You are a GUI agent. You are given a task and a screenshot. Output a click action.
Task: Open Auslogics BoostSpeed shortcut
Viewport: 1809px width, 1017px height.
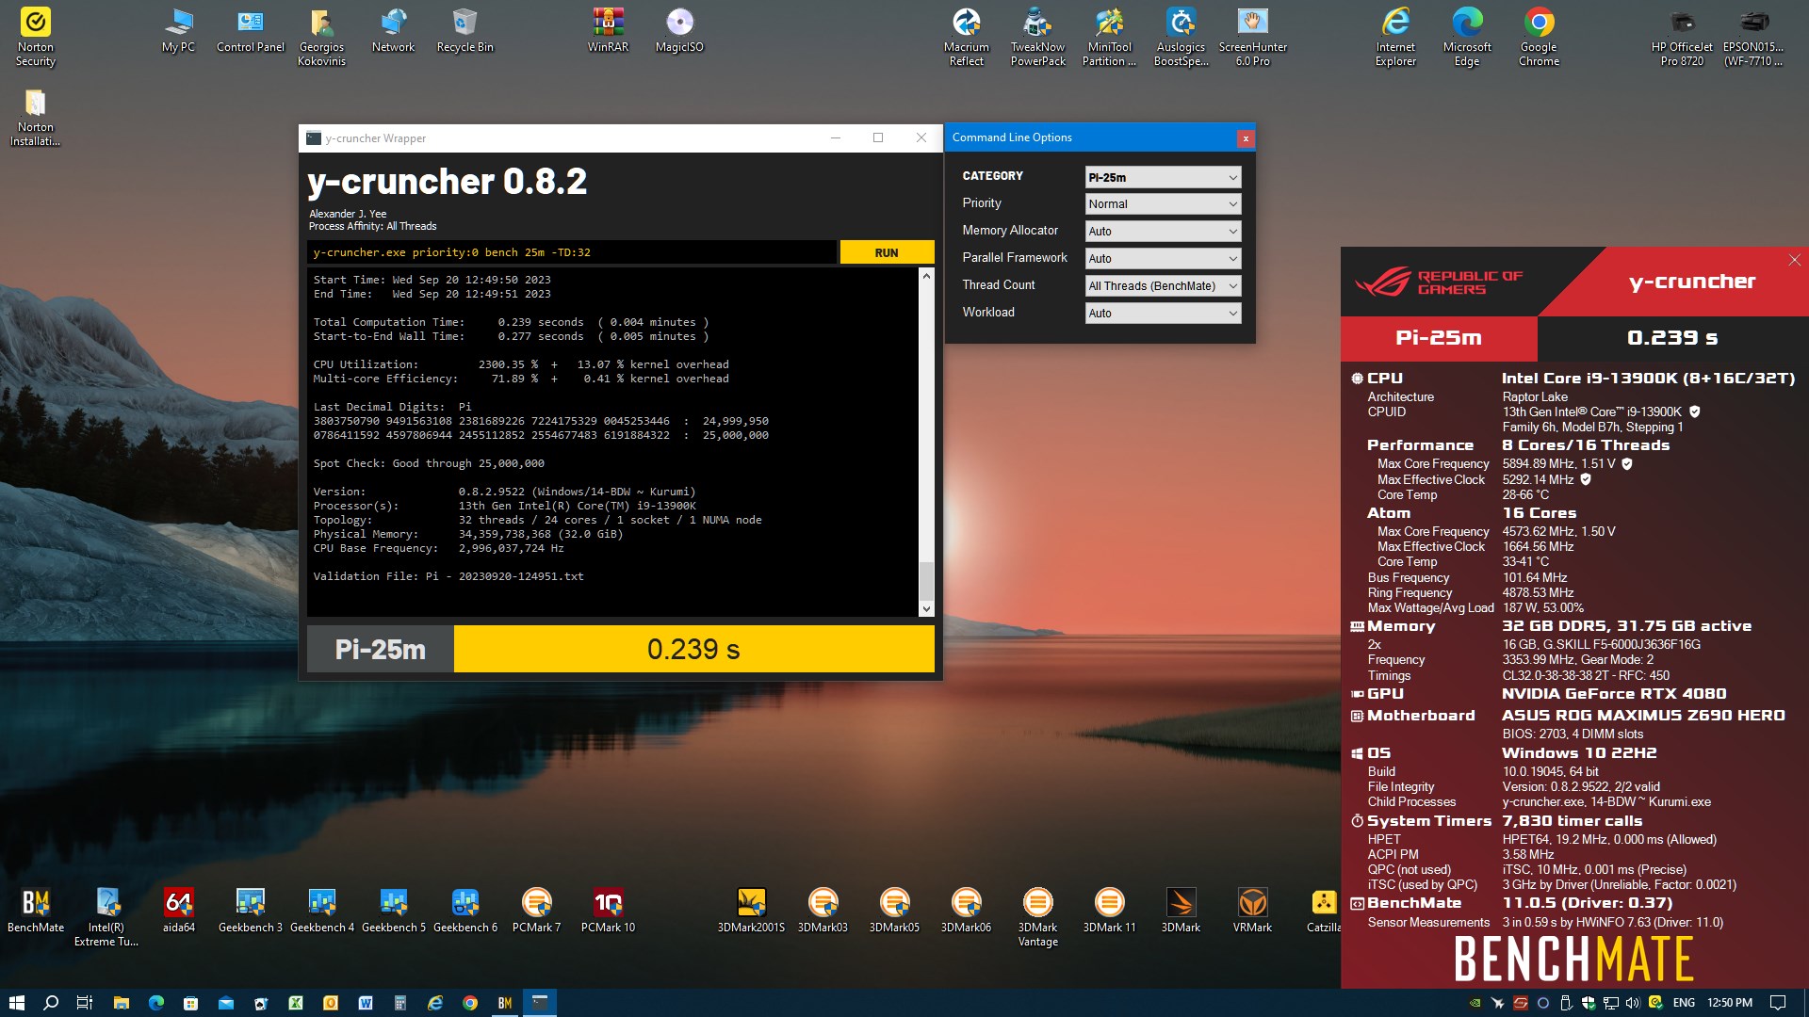[x=1181, y=38]
